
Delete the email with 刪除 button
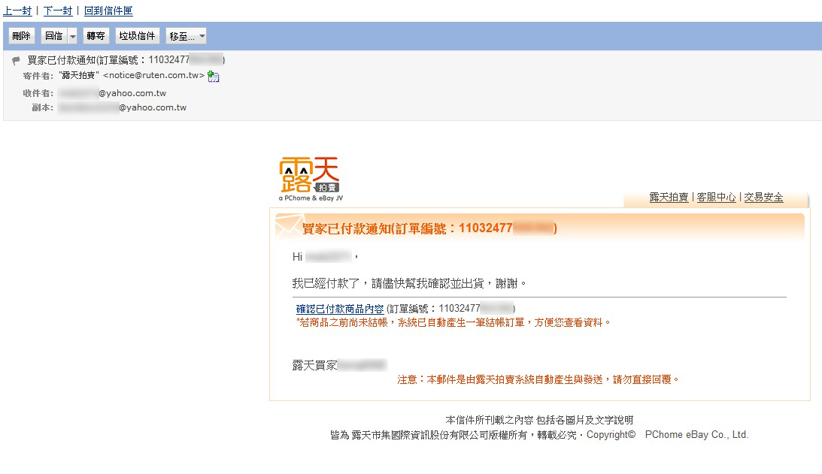(x=22, y=36)
